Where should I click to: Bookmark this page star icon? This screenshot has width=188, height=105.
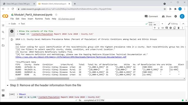point(164,9)
